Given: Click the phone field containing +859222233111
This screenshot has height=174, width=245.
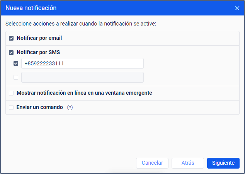Looking at the screenshot, I should 82,63.
